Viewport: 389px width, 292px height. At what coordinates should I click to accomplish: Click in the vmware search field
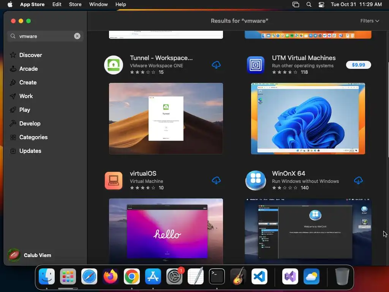coord(45,36)
